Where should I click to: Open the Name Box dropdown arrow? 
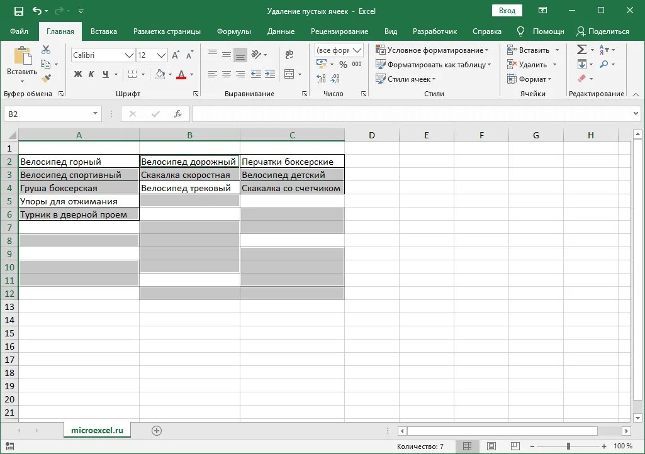pos(95,113)
